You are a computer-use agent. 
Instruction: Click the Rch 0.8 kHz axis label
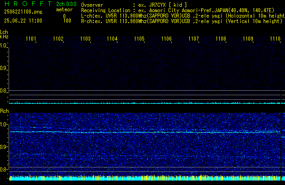[4, 169]
